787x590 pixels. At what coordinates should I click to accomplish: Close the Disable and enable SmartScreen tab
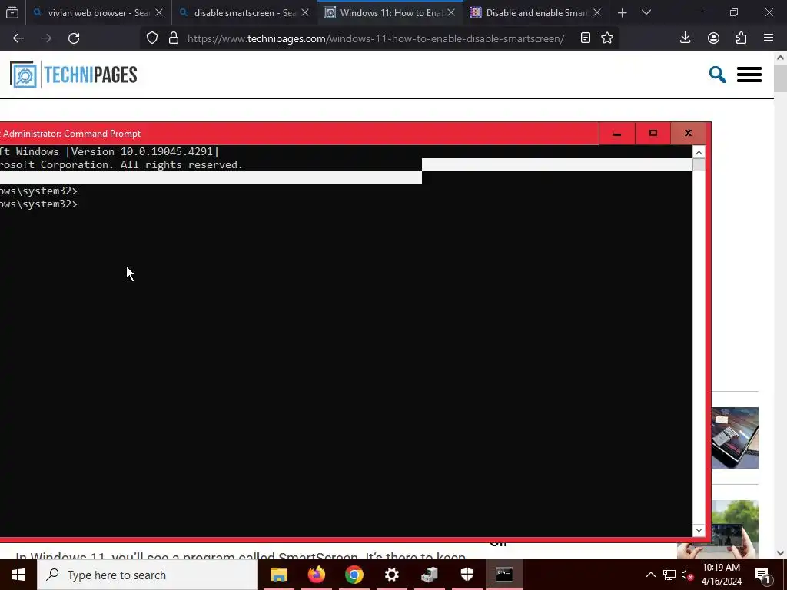click(x=597, y=12)
